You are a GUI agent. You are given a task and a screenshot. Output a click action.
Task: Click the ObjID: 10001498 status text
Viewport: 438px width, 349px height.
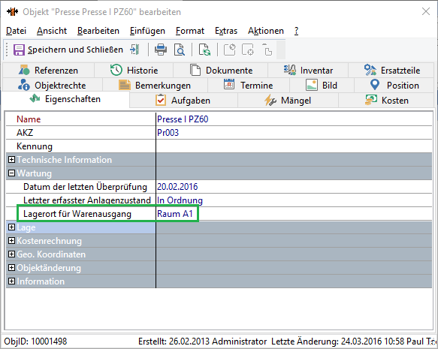[x=35, y=341]
